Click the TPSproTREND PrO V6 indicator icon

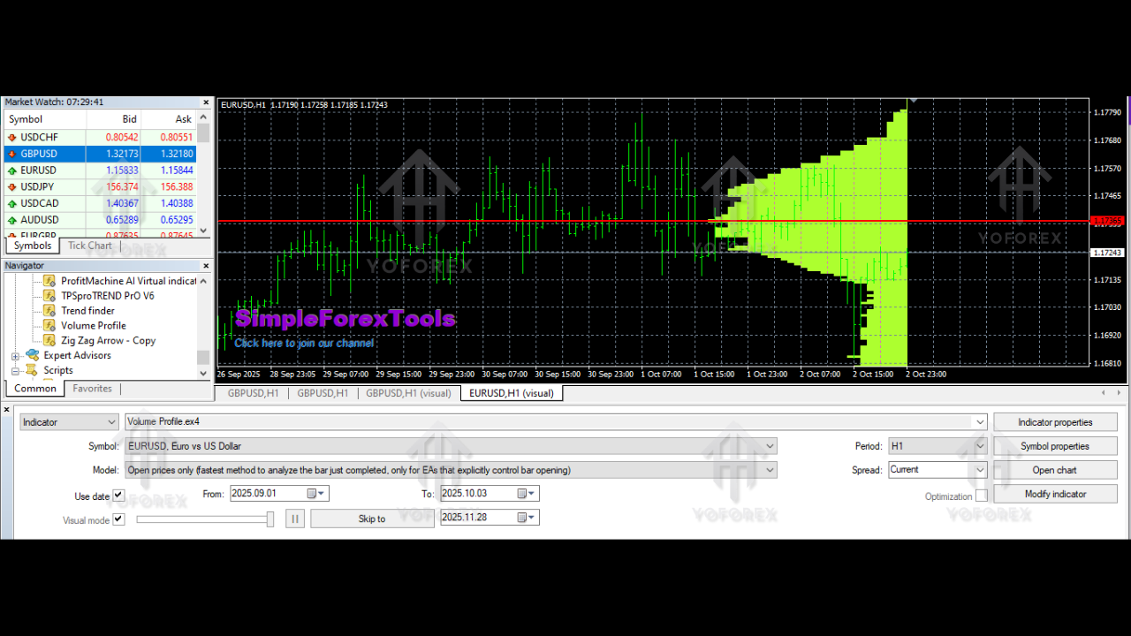(x=49, y=295)
